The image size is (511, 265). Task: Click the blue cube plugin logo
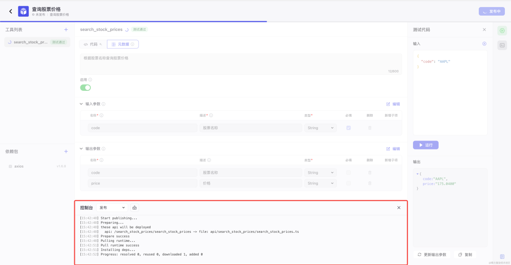pos(23,11)
